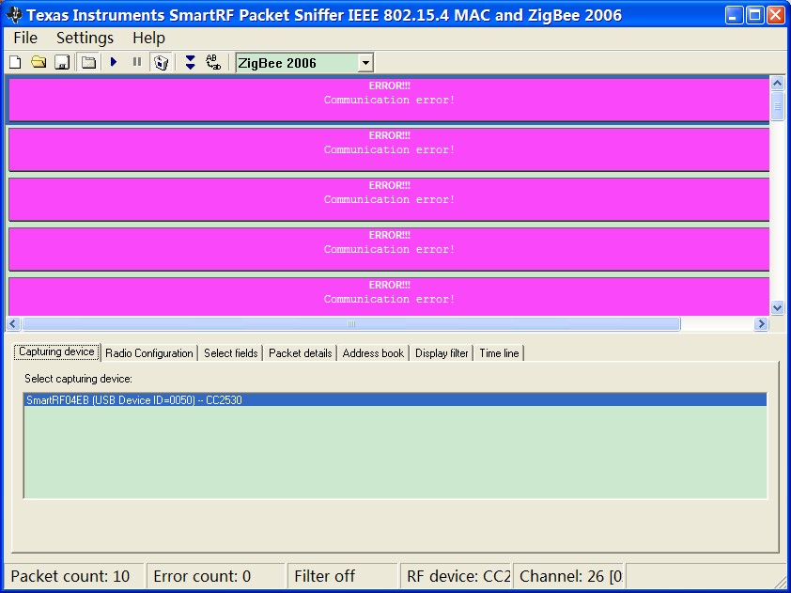Viewport: 791px width, 593px height.
Task: Click the New capture file icon
Action: tap(16, 63)
